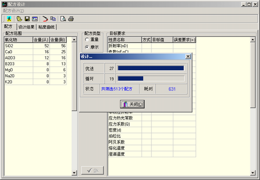
Task: Click the 误差要求(+-) column header
Action: (x=184, y=40)
